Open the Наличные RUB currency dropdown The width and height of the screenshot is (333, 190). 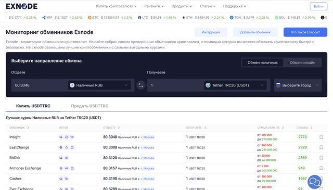click(x=99, y=85)
